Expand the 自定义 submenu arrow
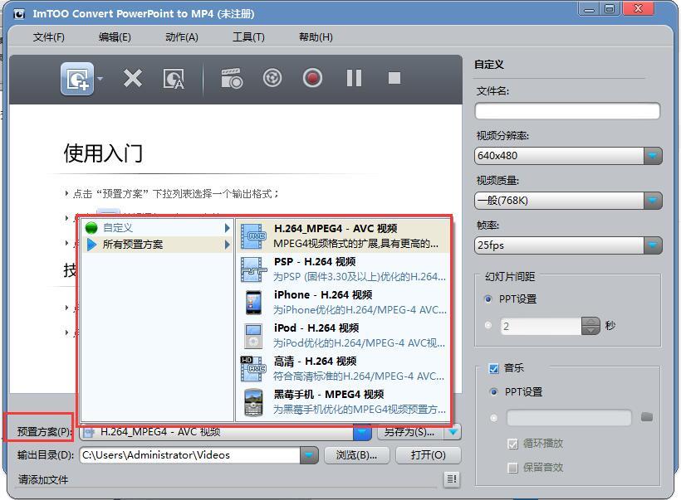Viewport: 681px width, 500px height. (x=228, y=228)
